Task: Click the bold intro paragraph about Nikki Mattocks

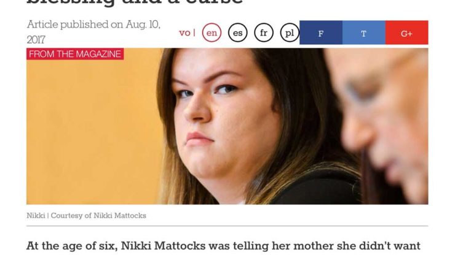Action: 223,246
